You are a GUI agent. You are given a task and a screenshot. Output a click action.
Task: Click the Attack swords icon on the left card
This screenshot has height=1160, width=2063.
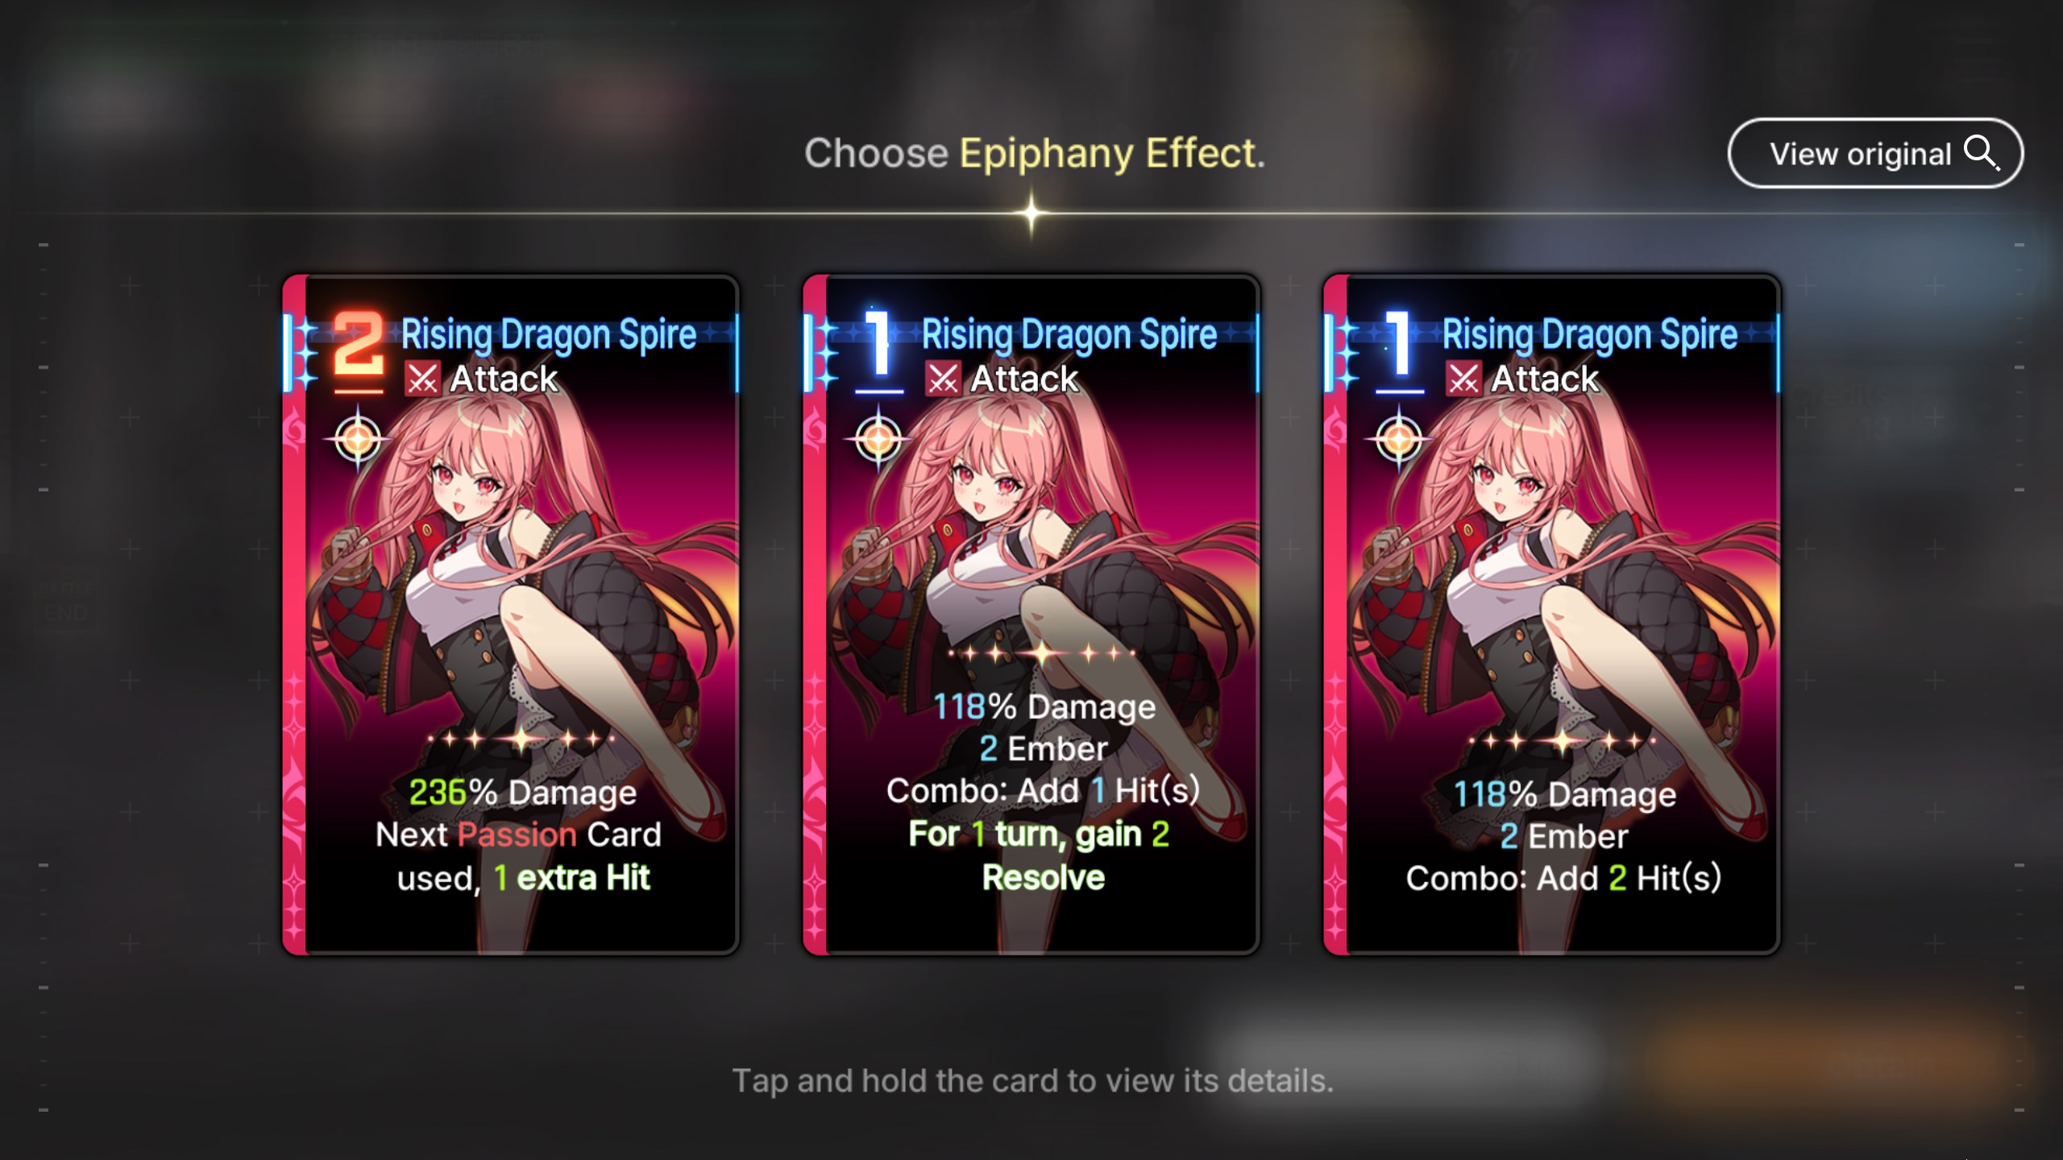click(x=422, y=379)
